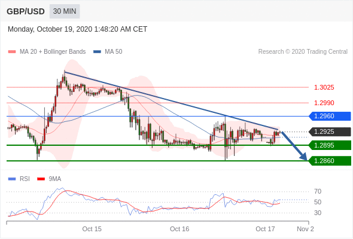Viewport: 353px width, 239px height.
Task: Click the blue downward forecast arrow
Action: [x=294, y=146]
